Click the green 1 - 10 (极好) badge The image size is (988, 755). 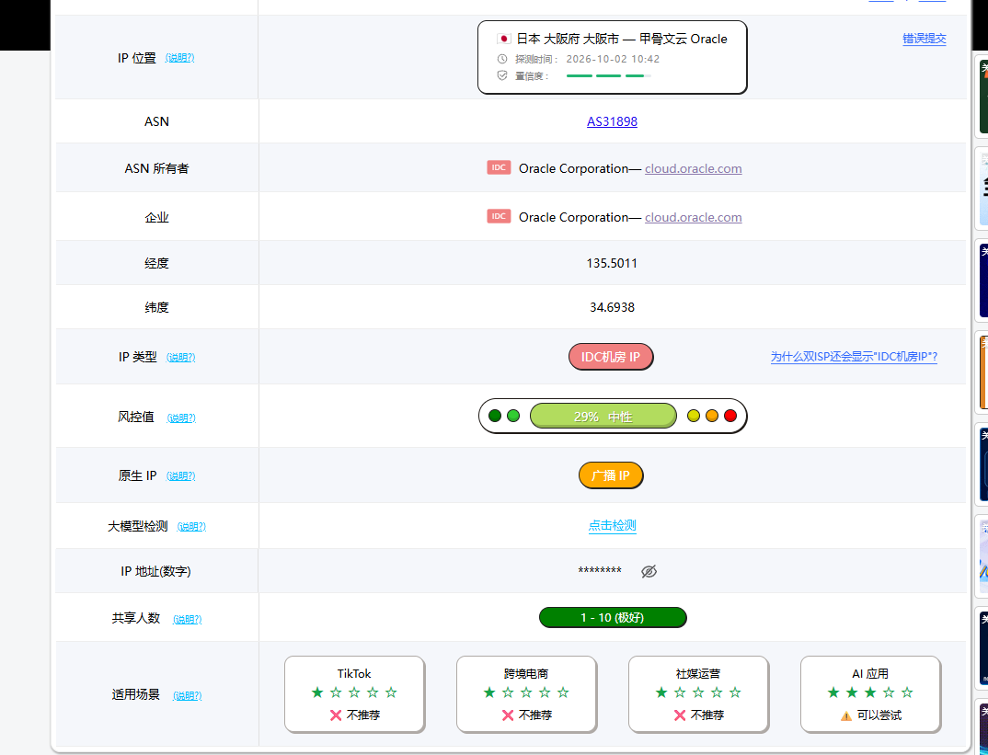[x=613, y=618]
